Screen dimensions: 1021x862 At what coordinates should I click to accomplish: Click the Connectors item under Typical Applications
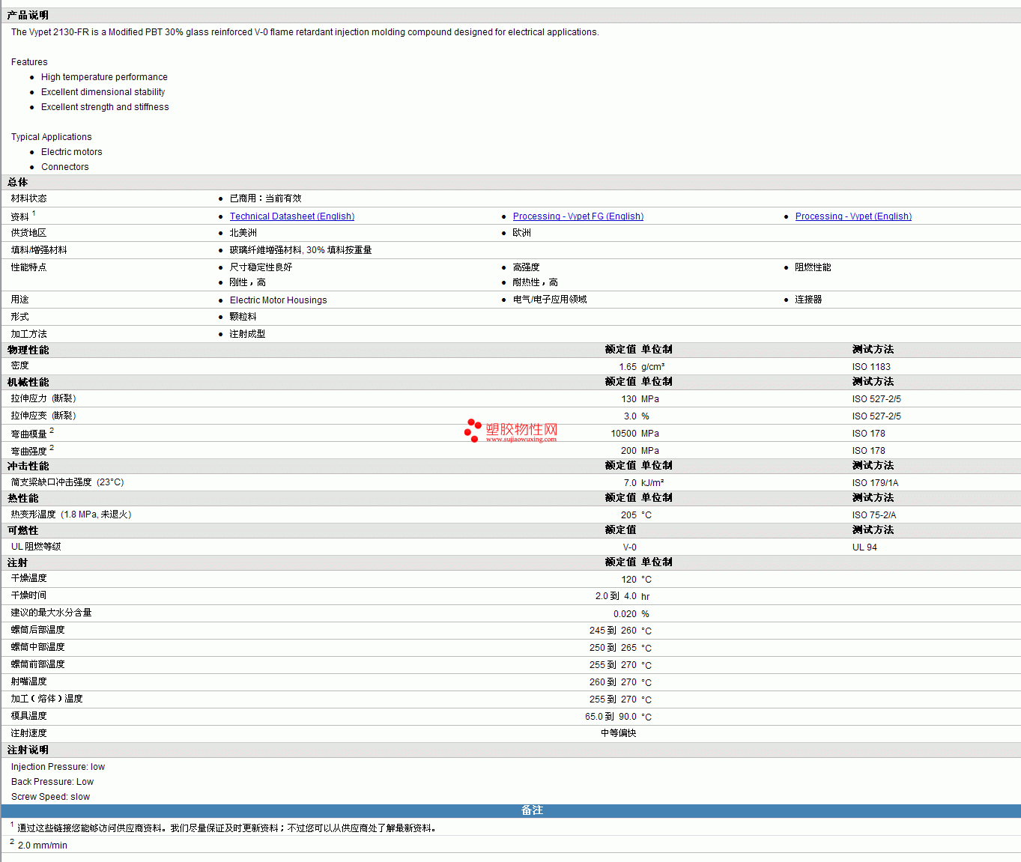pyautogui.click(x=64, y=167)
